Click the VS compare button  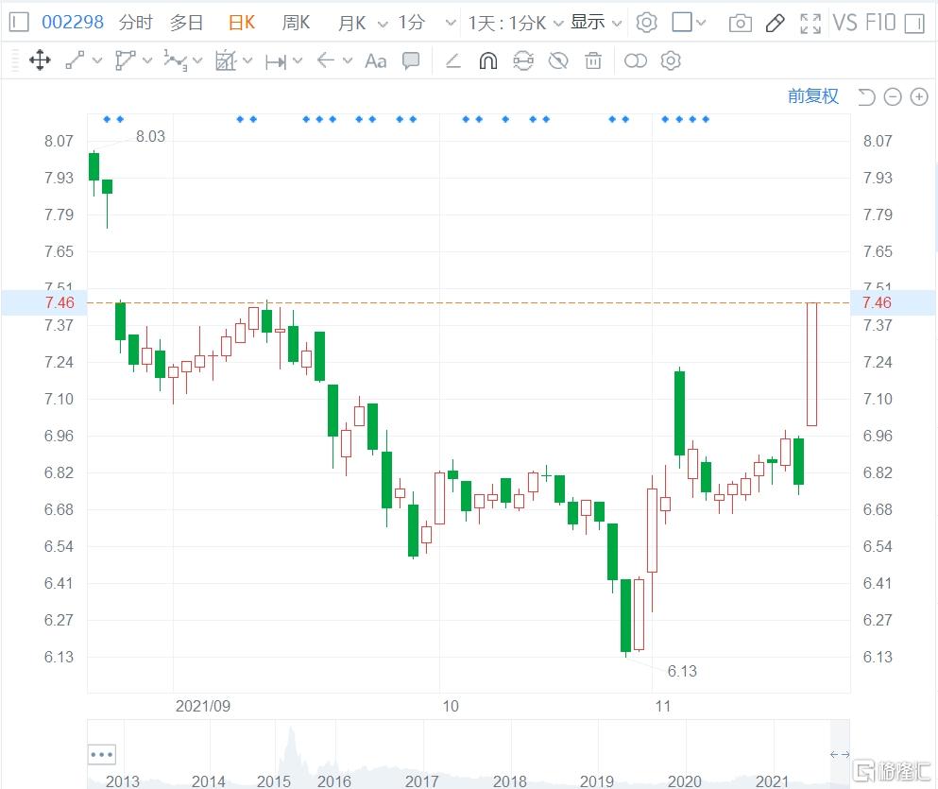pos(844,23)
